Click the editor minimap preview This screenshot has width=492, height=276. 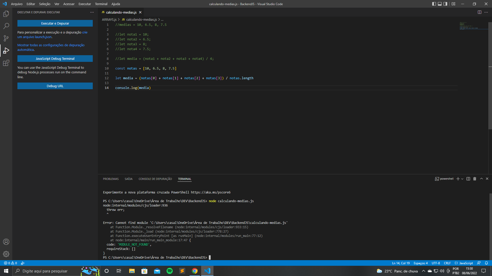[474, 26]
